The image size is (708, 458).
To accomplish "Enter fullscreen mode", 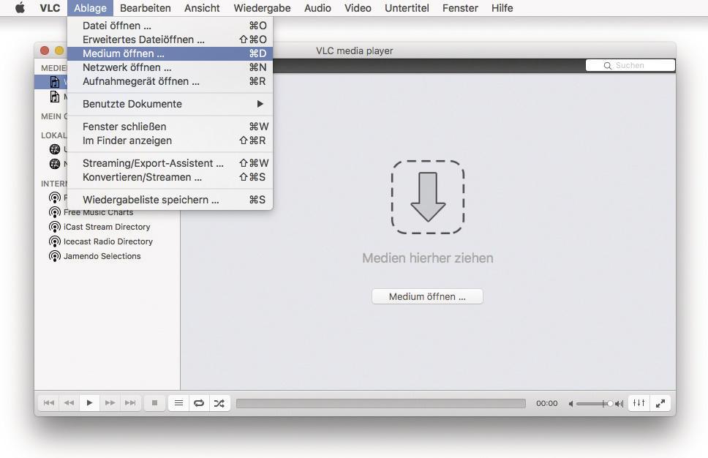I will click(x=660, y=403).
